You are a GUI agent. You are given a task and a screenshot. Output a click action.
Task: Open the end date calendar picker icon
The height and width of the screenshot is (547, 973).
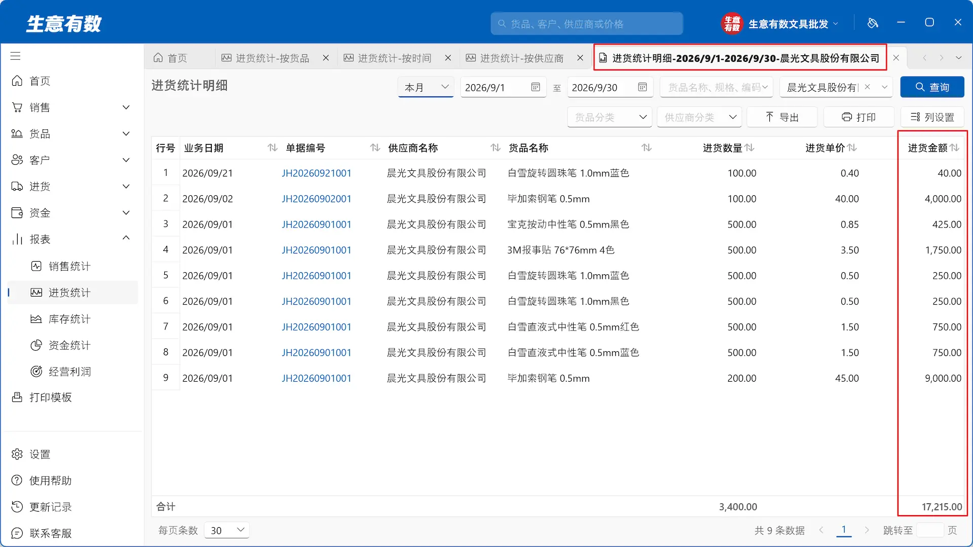click(x=643, y=87)
